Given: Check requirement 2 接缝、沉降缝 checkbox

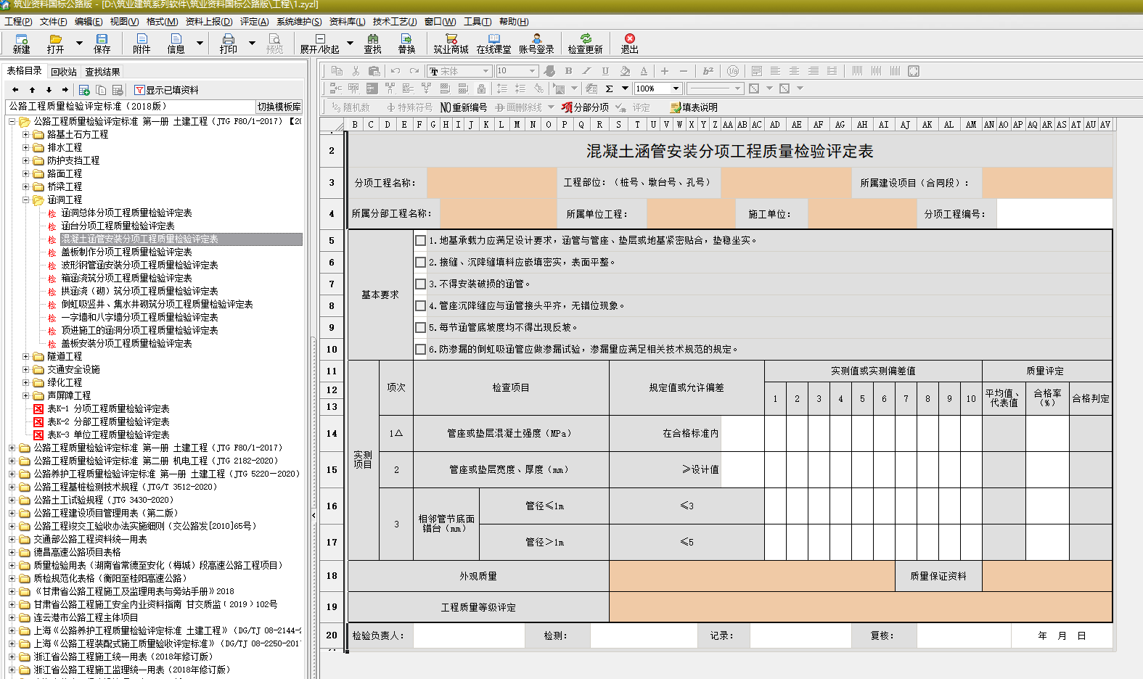Looking at the screenshot, I should [x=420, y=262].
